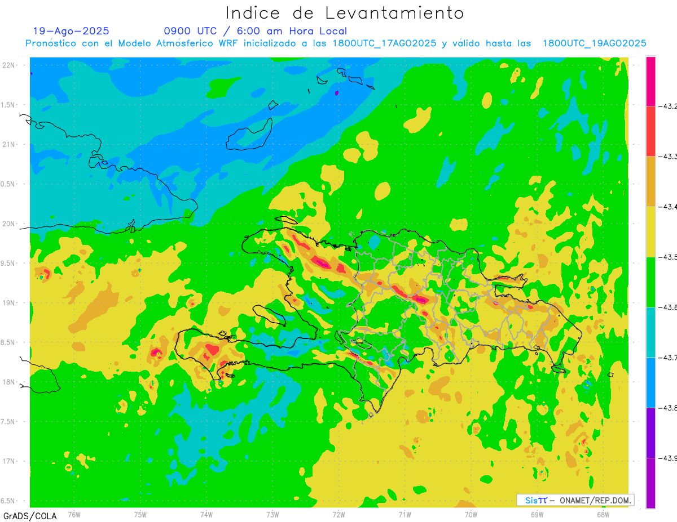Pick the magenta swatch at the top of the legend
This screenshot has width=677, height=522.
[x=650, y=81]
